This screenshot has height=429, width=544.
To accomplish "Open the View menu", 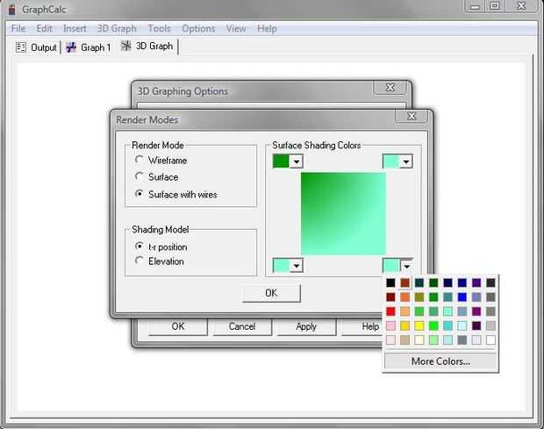I will [236, 28].
